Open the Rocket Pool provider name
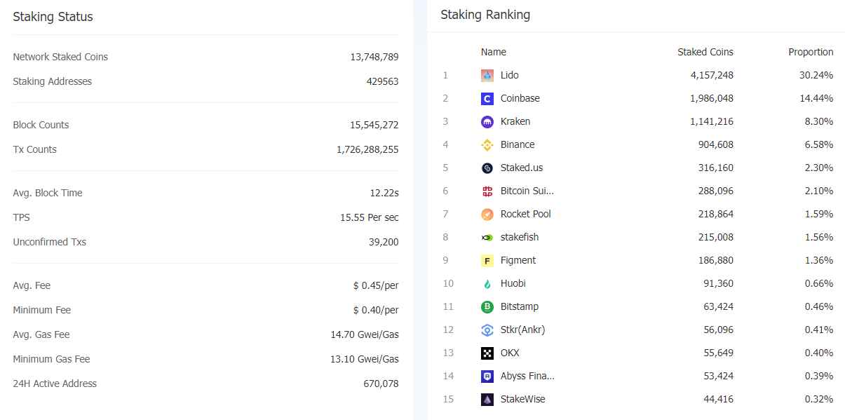 coord(526,214)
